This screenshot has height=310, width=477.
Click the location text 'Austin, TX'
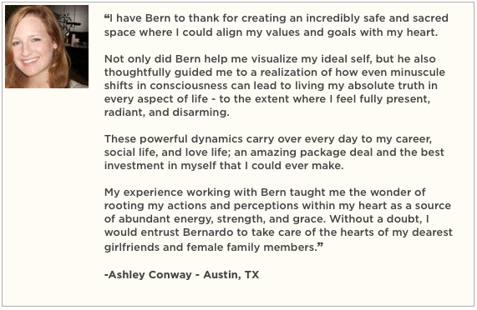[x=231, y=275]
